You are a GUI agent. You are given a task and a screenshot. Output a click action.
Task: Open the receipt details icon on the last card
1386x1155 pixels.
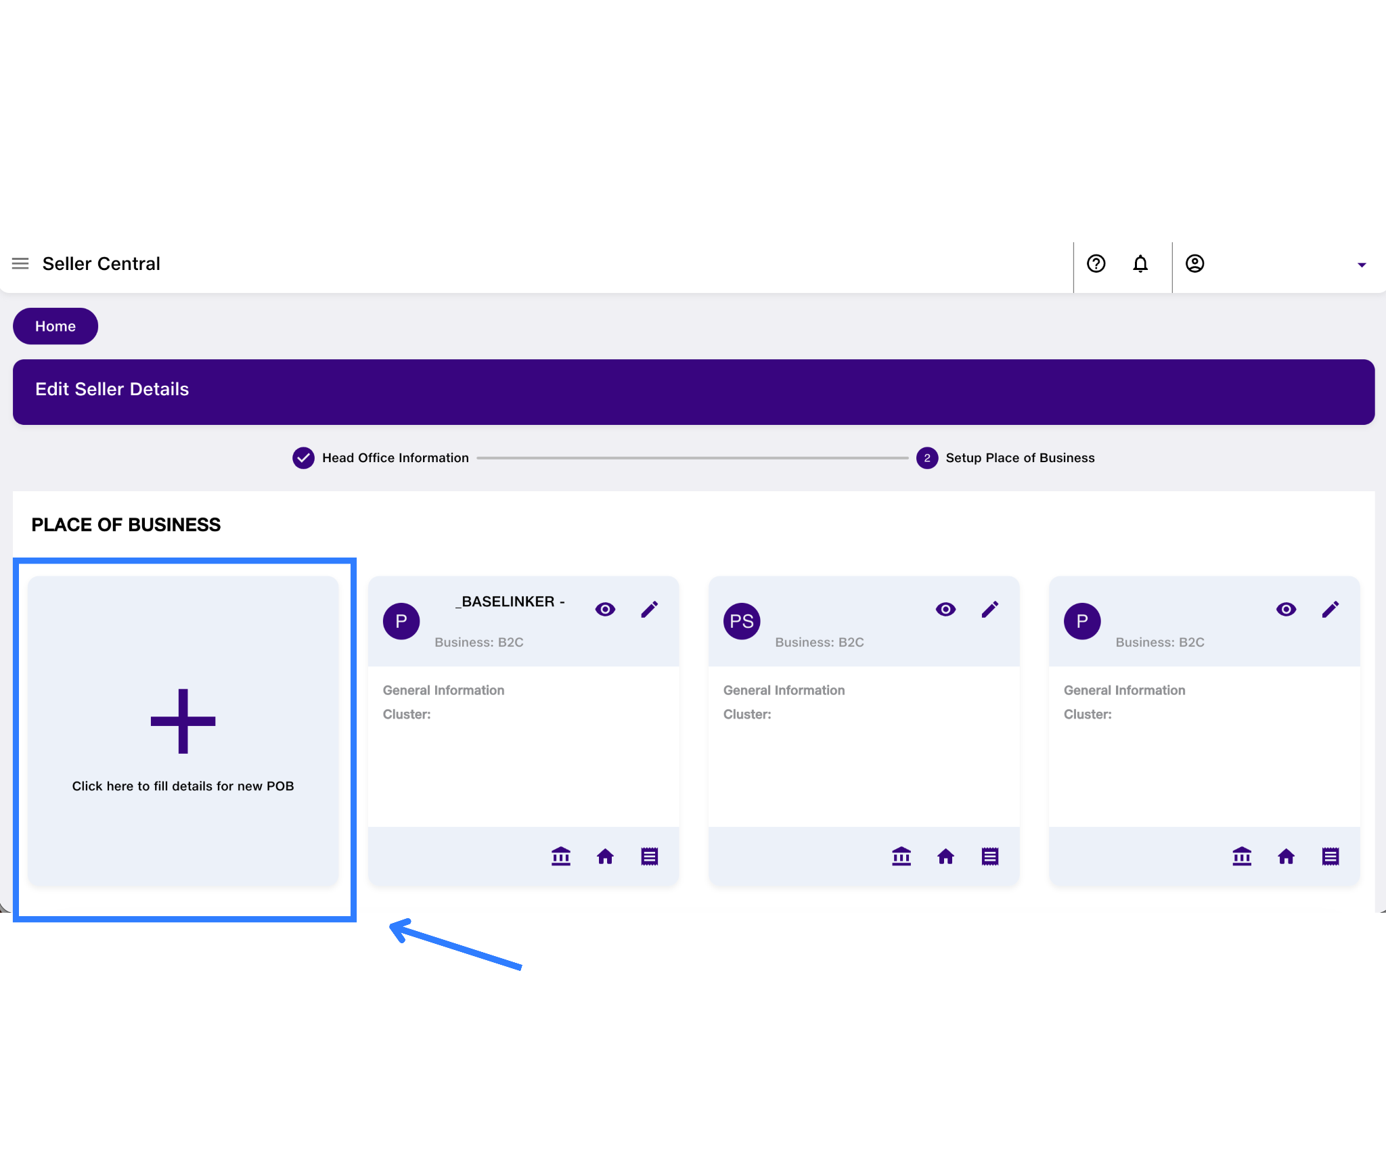click(1330, 855)
